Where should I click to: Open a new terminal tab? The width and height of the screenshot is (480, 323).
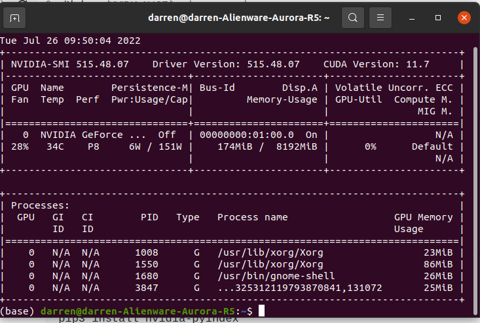pos(15,18)
